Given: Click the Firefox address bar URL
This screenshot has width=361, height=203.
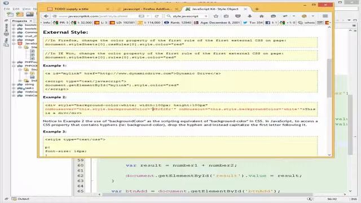Looking at the screenshot, I should click(93, 16).
